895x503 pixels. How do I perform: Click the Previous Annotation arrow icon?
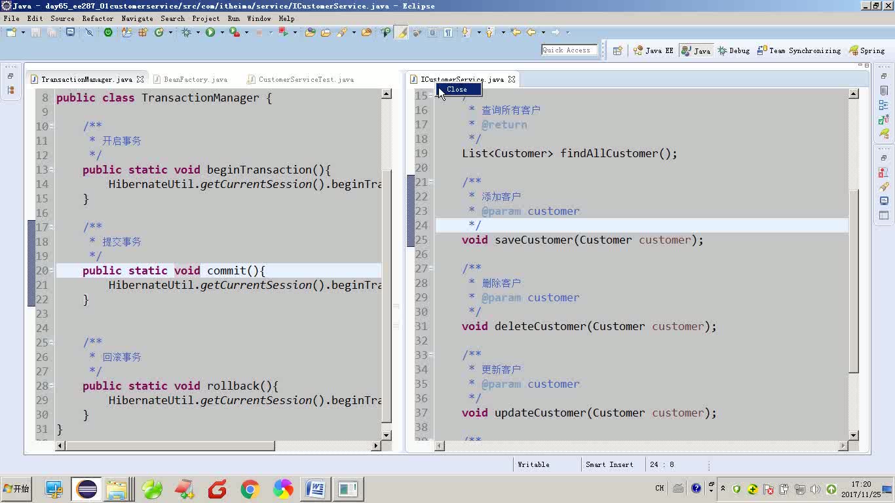pyautogui.click(x=489, y=32)
